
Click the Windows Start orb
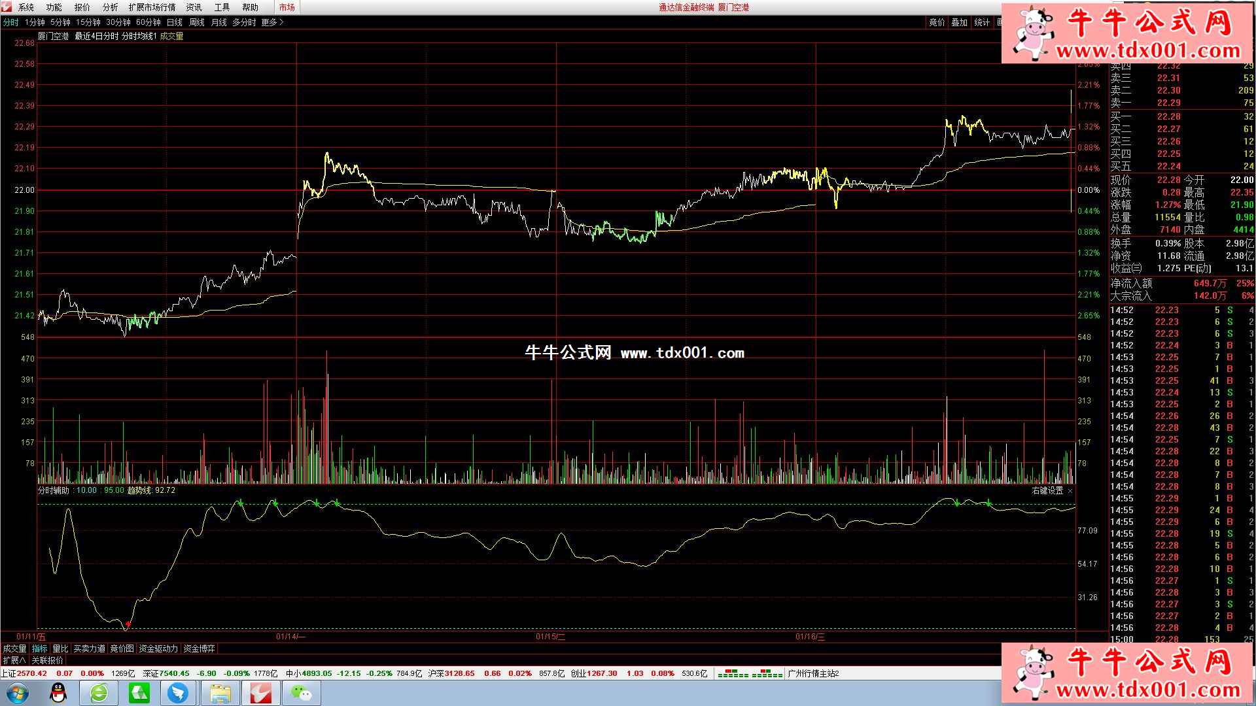tap(18, 693)
